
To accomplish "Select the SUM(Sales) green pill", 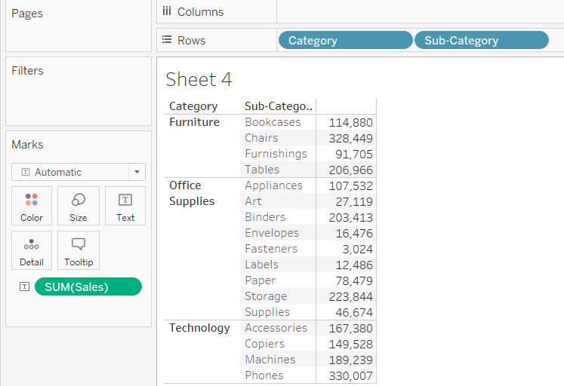I will click(88, 286).
